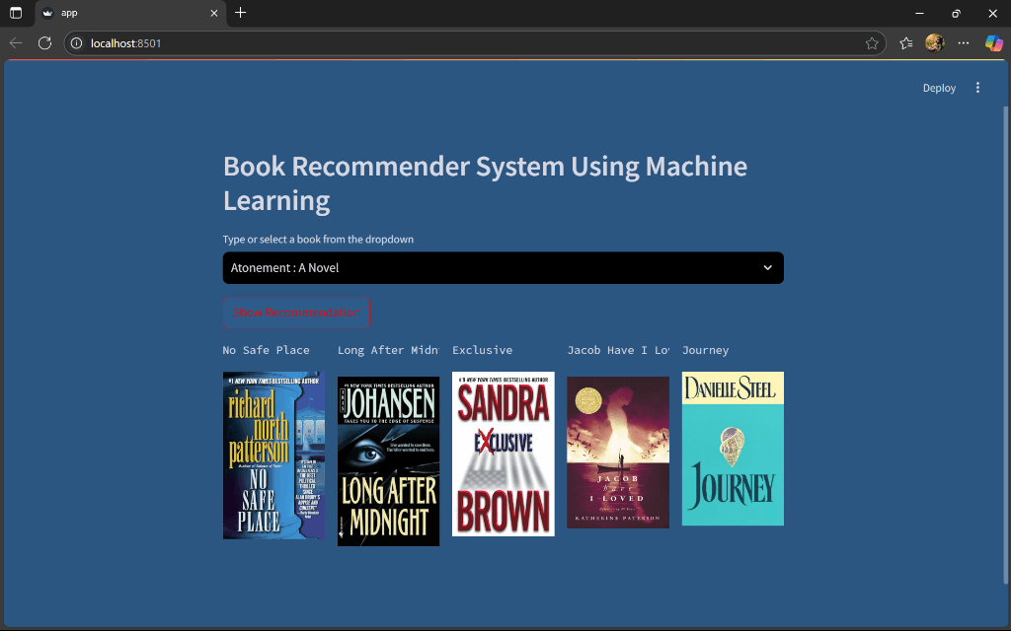Click the No Safe Place book cover
Screen dimensions: 1011x631
[273, 456]
